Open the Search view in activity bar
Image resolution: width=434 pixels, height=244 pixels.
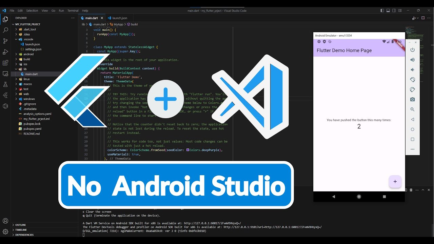pos(5,30)
